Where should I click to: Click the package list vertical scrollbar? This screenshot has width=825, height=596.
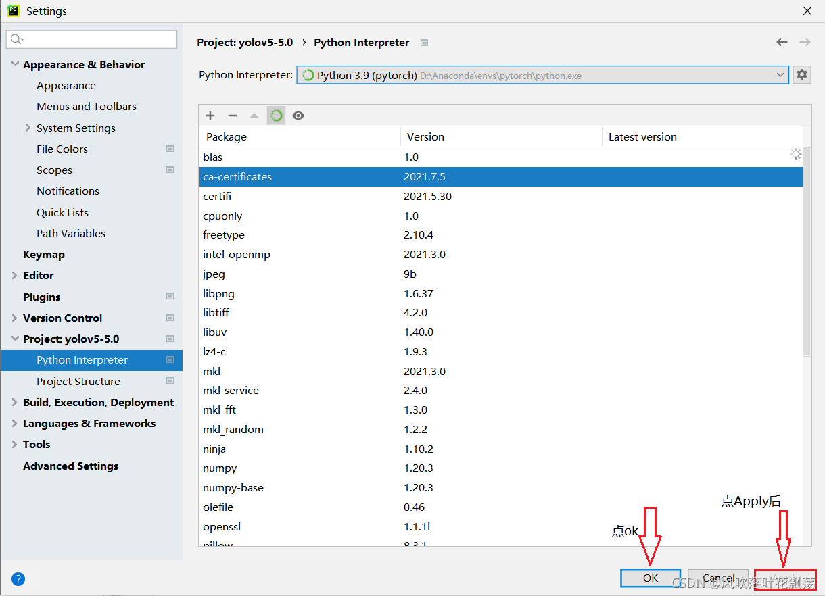click(807, 251)
